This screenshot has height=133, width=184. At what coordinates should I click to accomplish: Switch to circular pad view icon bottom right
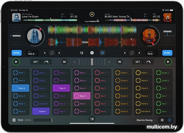(170, 120)
